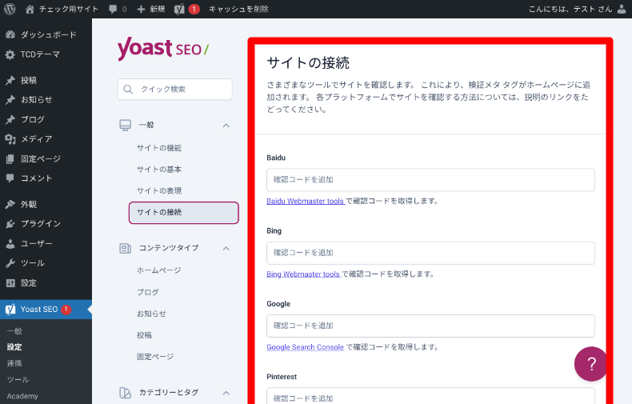Click the icon beside カテゴリーとタグ
632x404 pixels.
tap(125, 392)
